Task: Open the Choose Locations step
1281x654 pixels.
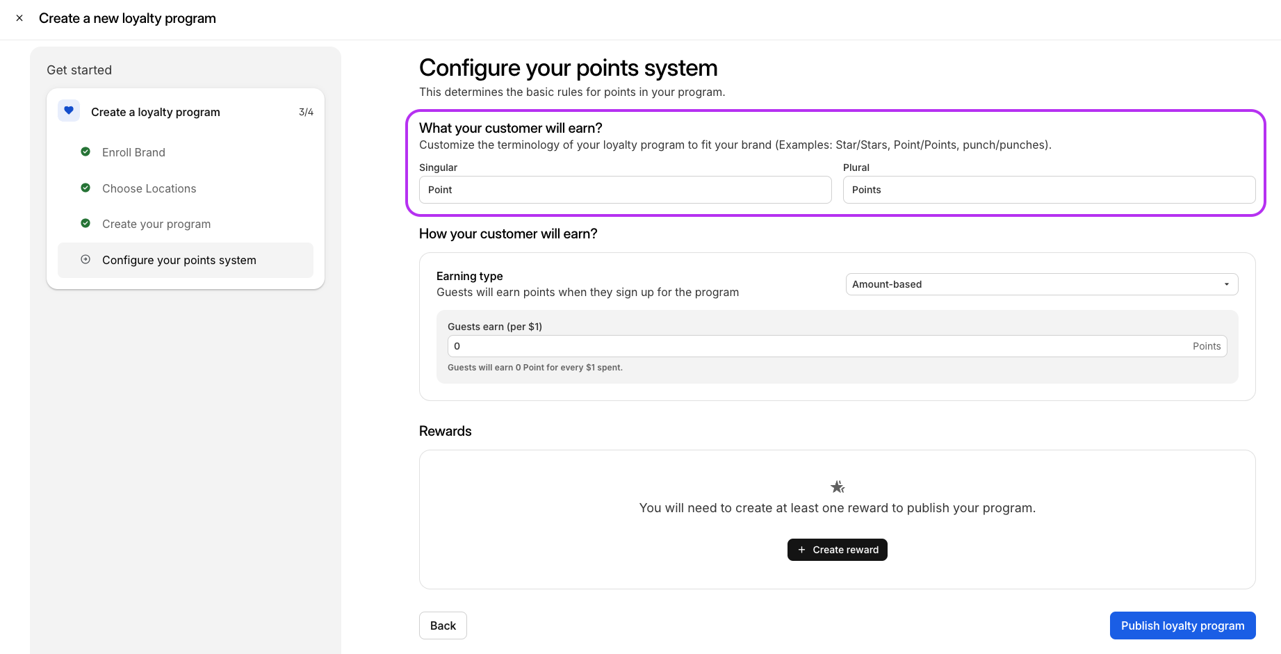Action: pyautogui.click(x=149, y=188)
